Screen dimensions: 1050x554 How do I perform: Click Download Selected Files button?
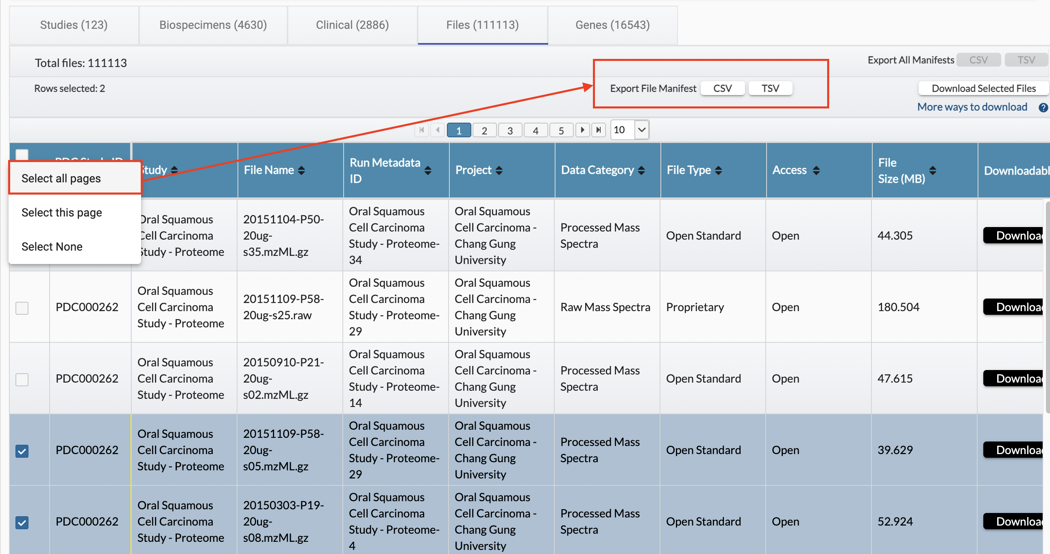983,88
